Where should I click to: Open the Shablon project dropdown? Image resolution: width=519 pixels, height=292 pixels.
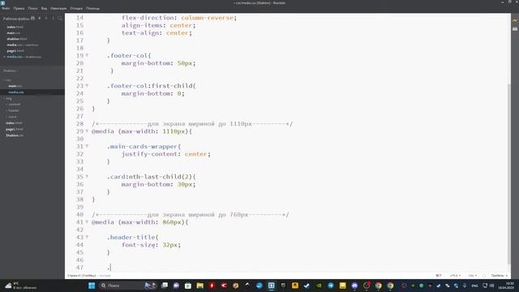[x=11, y=71]
